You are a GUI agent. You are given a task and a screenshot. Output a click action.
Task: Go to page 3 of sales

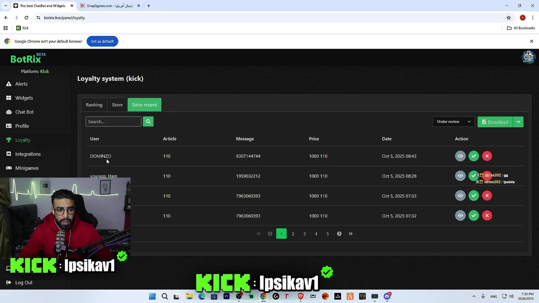tap(304, 234)
